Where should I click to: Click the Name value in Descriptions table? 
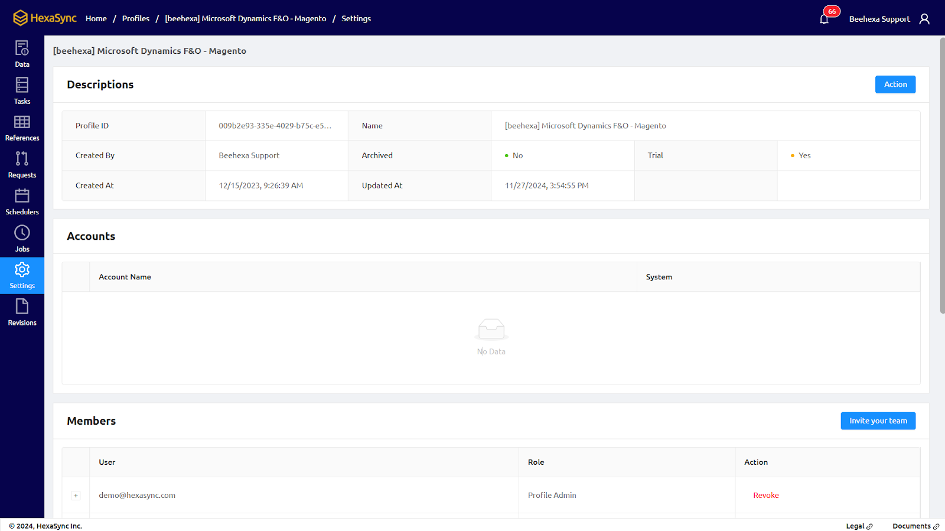coord(585,126)
